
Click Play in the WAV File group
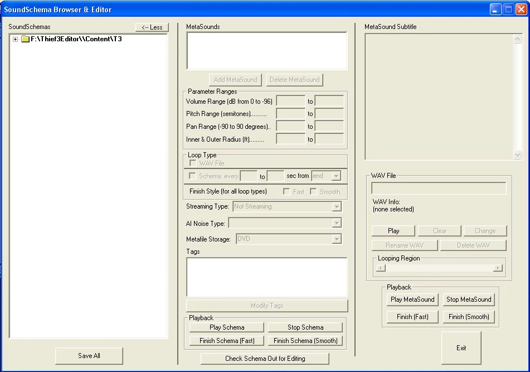[393, 231]
